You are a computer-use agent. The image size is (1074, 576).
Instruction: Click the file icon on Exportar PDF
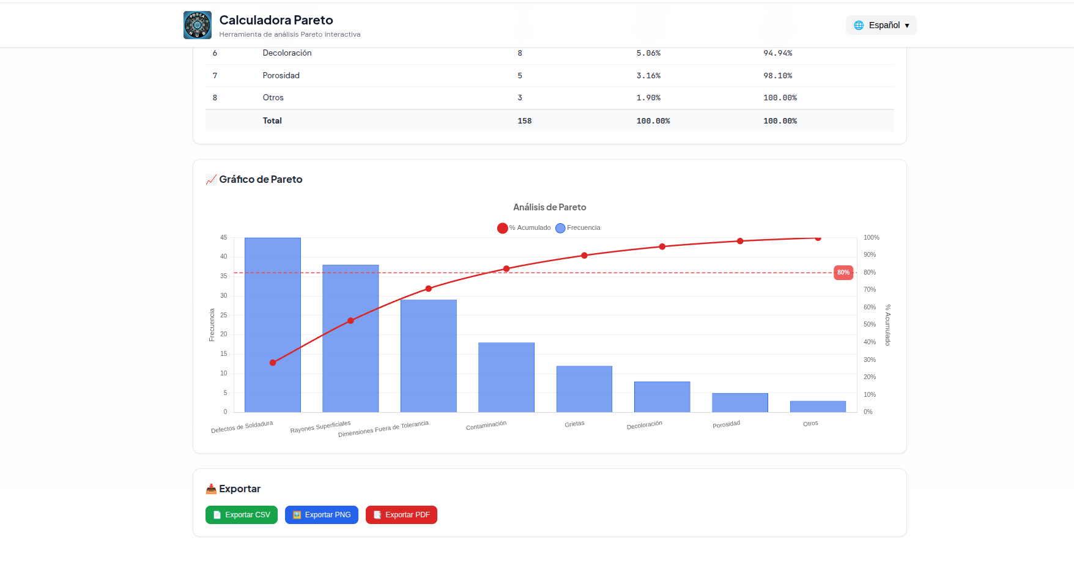click(377, 515)
